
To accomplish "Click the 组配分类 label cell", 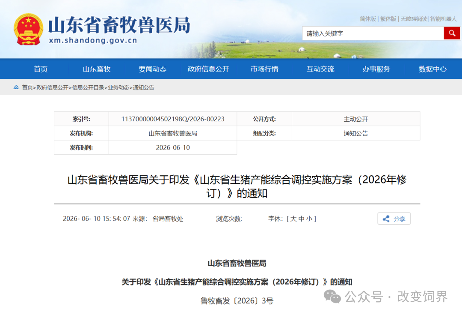I will pos(264,133).
